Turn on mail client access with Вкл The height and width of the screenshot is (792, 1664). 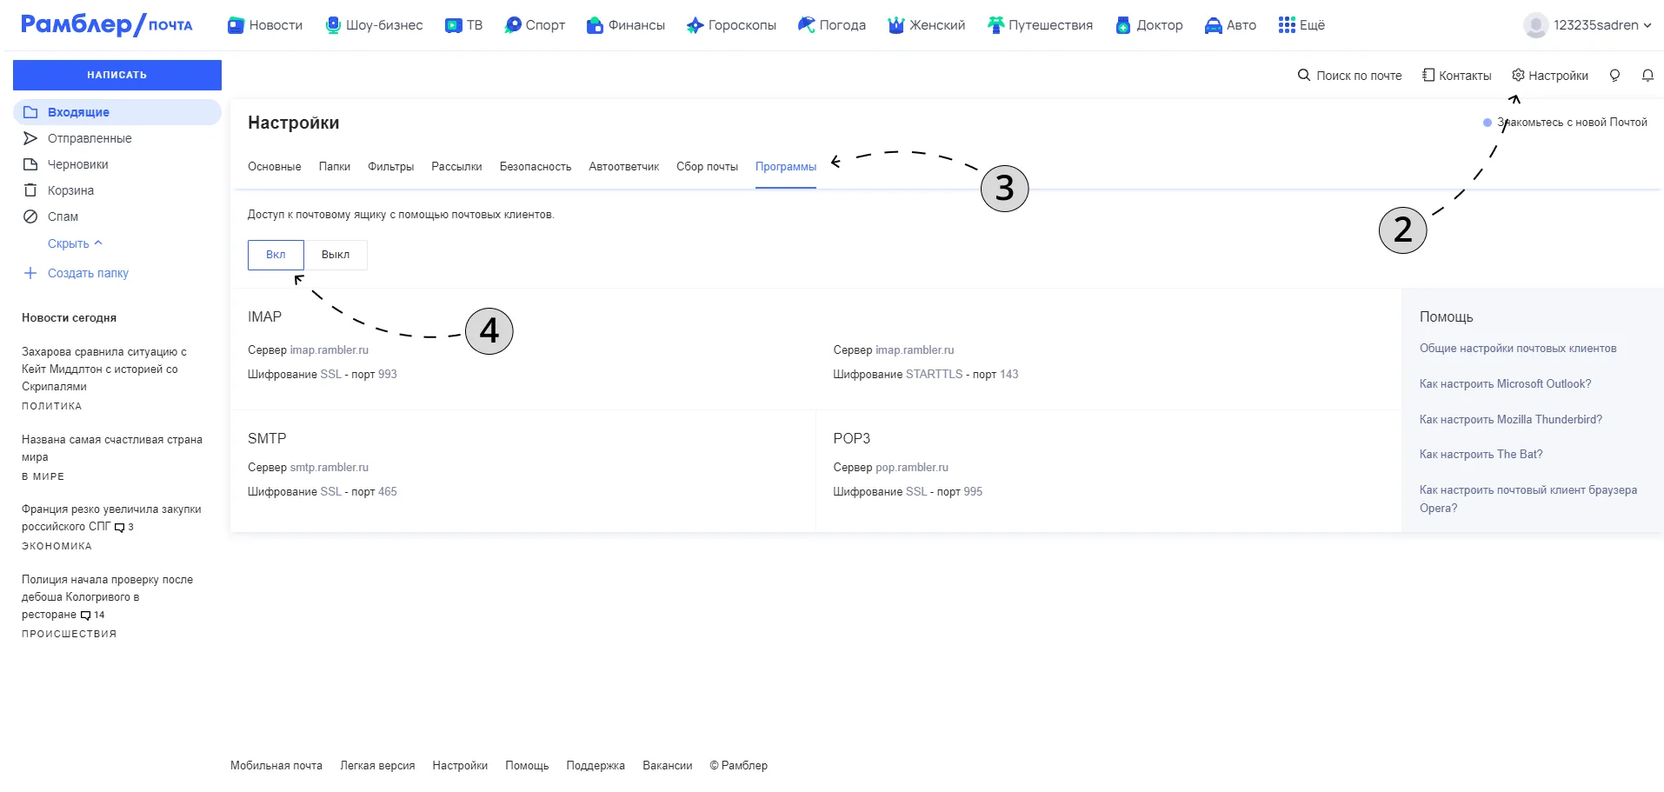276,255
